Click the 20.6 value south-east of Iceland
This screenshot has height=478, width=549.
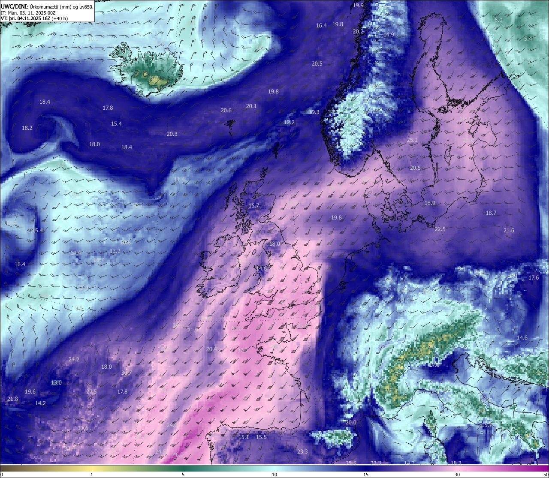coord(226,110)
